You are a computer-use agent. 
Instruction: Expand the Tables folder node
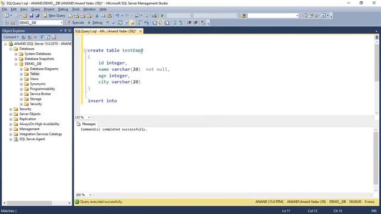pyautogui.click(x=21, y=74)
